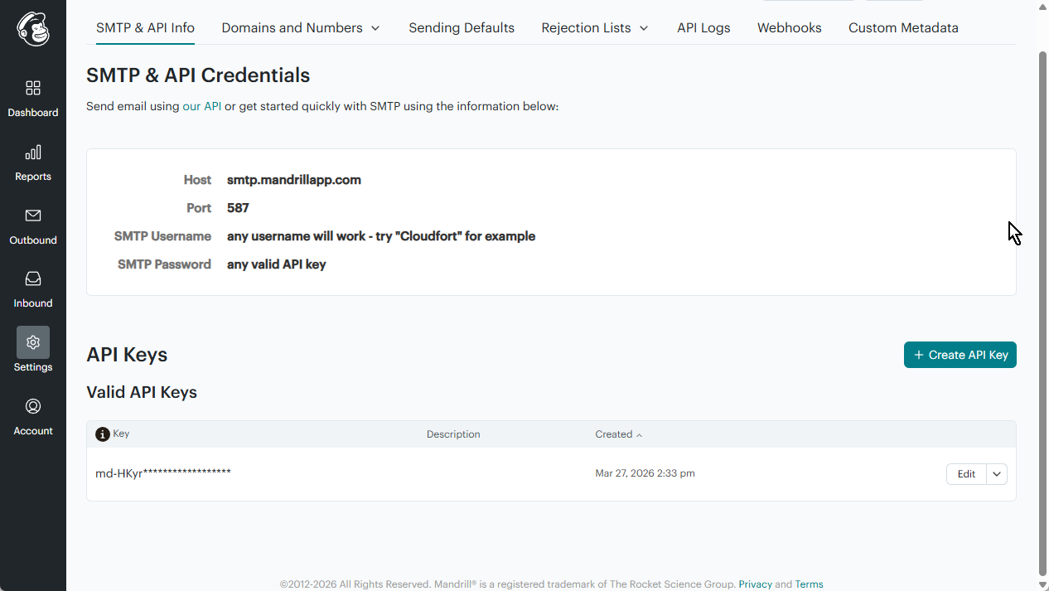Click Mar 27, 2026 2:33 pm timestamp

coord(645,473)
